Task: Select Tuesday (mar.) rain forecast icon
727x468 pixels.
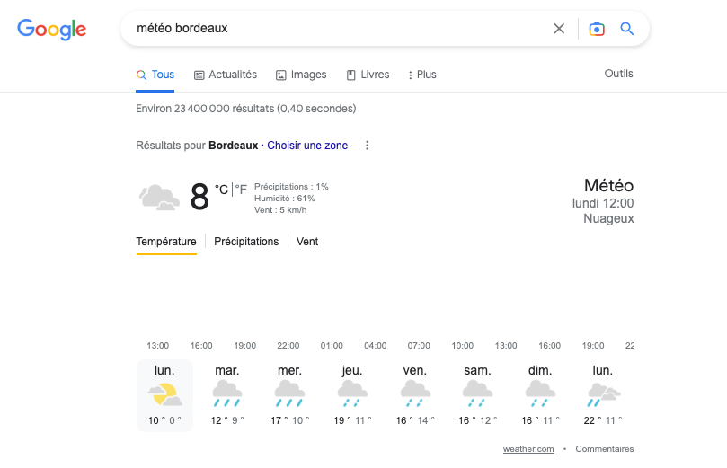Action: (x=226, y=393)
